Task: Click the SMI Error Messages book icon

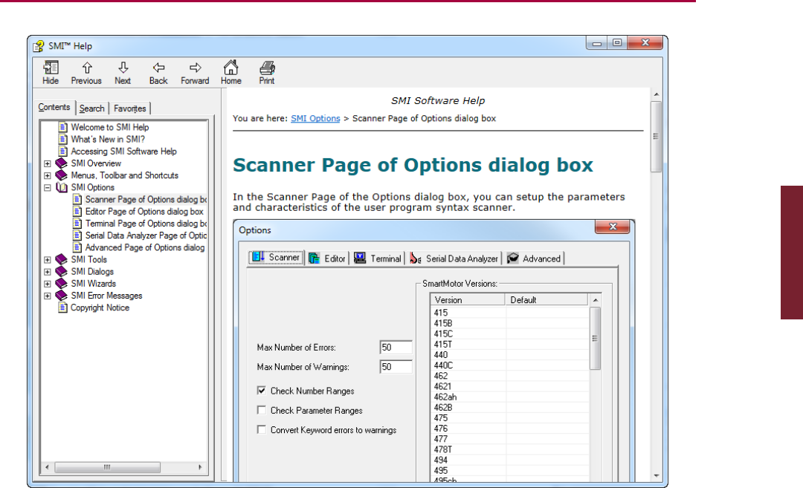Action: (x=62, y=296)
